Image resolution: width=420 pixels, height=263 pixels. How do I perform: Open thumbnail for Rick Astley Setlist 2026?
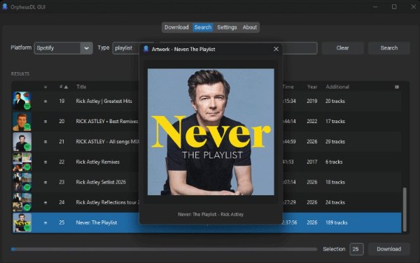pos(22,182)
